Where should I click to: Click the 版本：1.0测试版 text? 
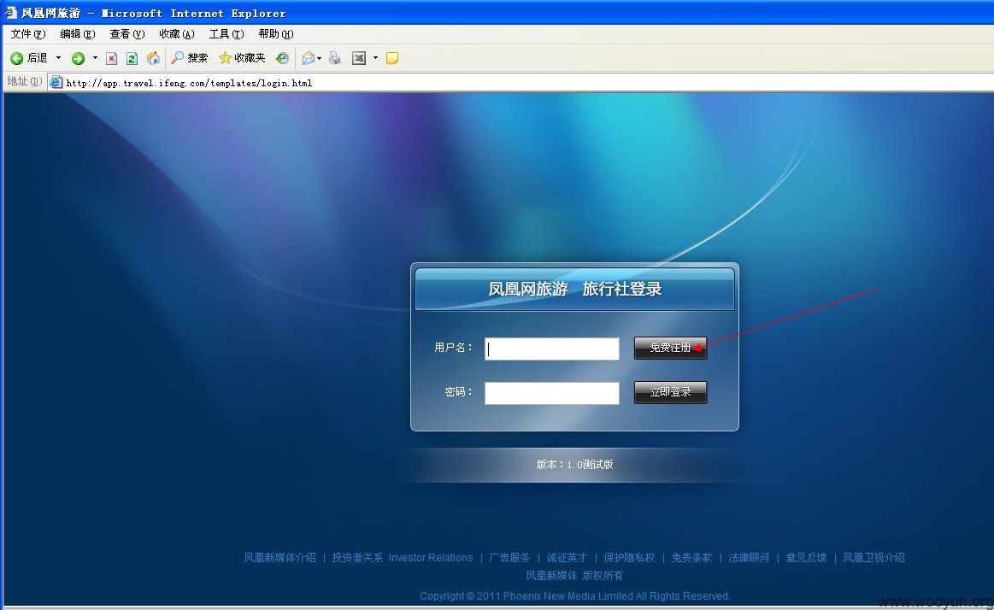(x=574, y=464)
